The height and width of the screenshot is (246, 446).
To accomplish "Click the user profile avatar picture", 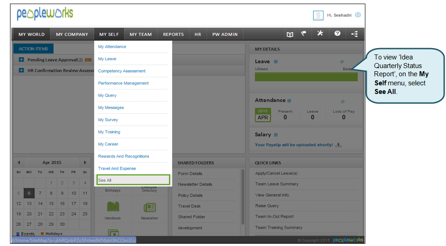I will click(x=318, y=15).
